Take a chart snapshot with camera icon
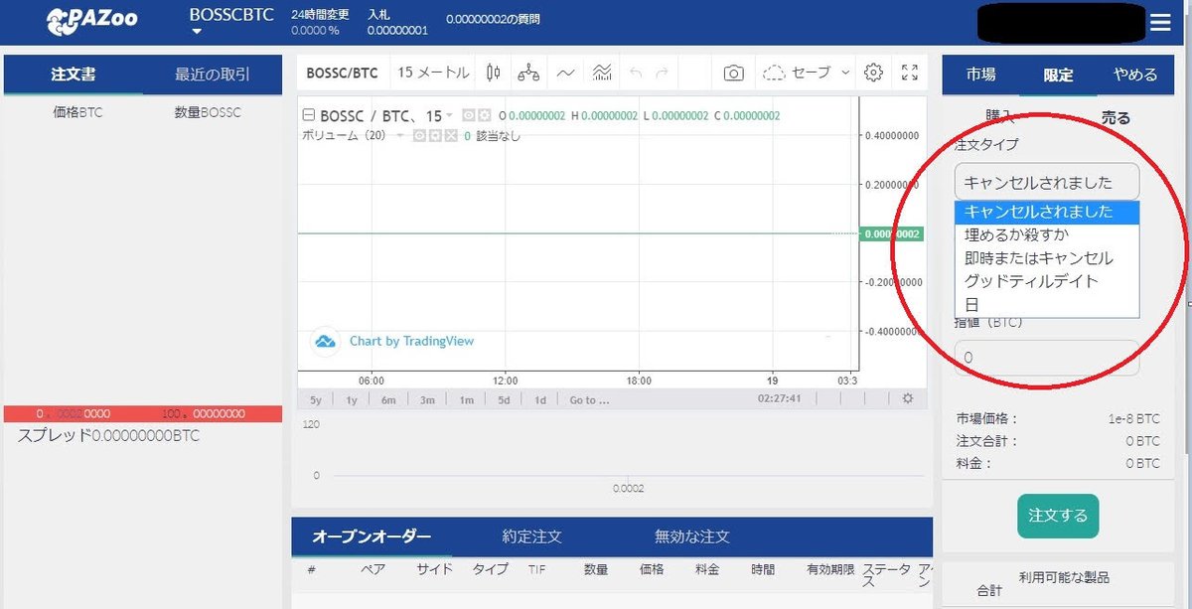This screenshot has height=609, width=1192. point(733,73)
